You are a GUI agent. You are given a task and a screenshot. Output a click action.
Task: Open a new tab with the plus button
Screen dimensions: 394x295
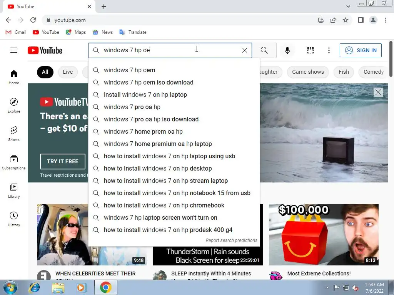point(104,7)
